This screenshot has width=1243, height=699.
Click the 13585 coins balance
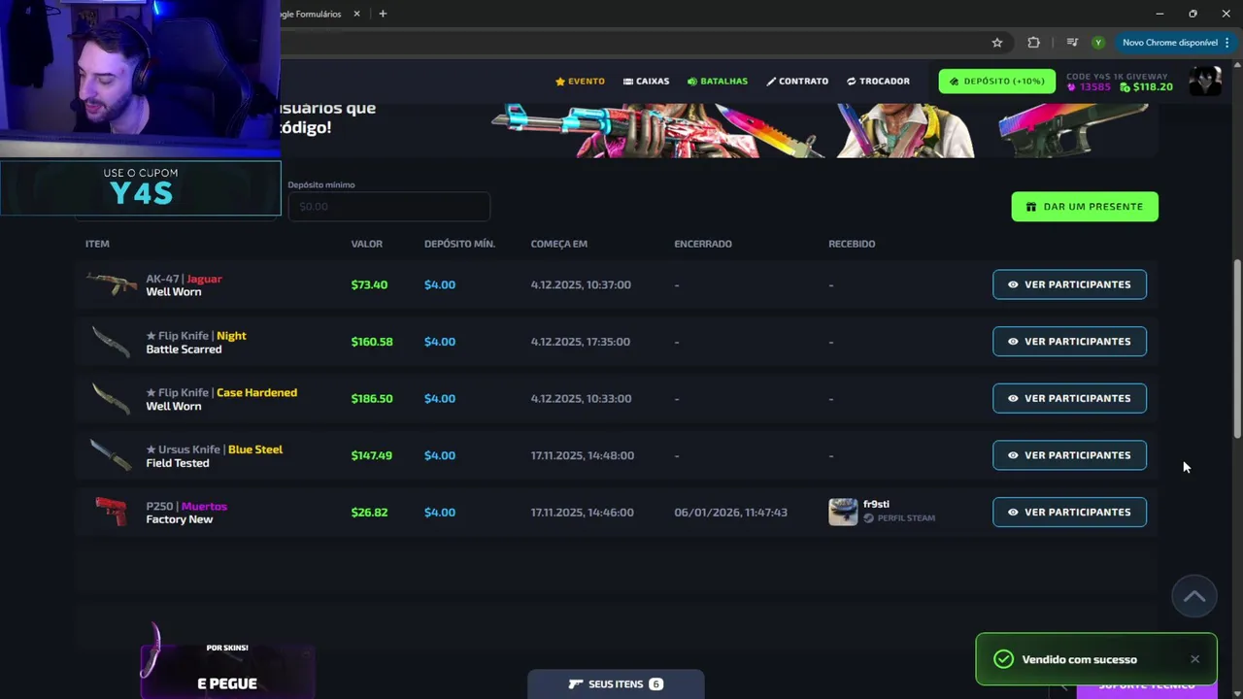pyautogui.click(x=1089, y=87)
